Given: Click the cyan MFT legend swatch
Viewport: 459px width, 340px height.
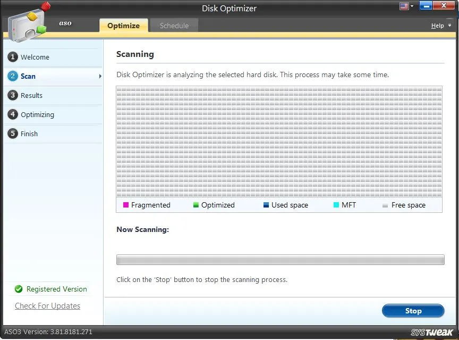Looking at the screenshot, I should pyautogui.click(x=336, y=205).
